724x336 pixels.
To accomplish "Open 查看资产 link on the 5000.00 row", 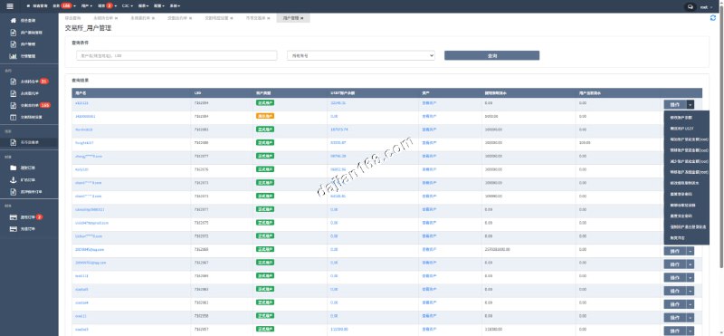I will pyautogui.click(x=429, y=116).
